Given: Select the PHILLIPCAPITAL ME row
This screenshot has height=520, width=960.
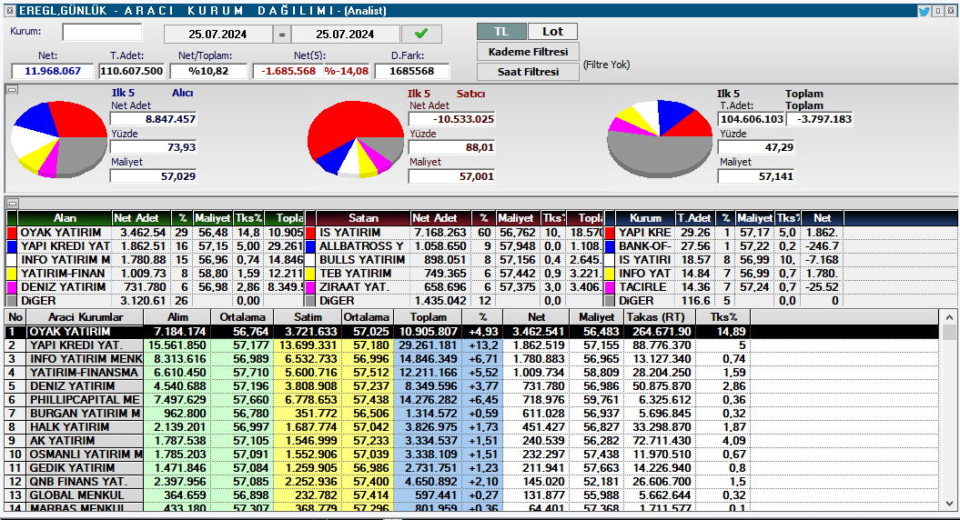Looking at the screenshot, I should [x=471, y=399].
